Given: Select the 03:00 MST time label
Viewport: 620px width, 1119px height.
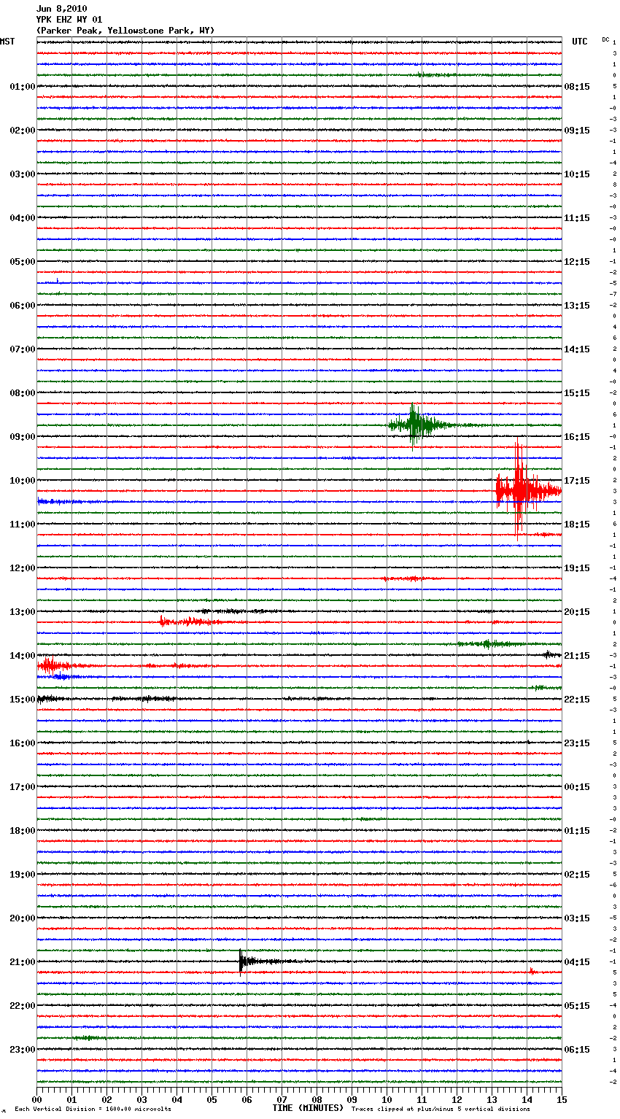Looking at the screenshot, I should [23, 174].
